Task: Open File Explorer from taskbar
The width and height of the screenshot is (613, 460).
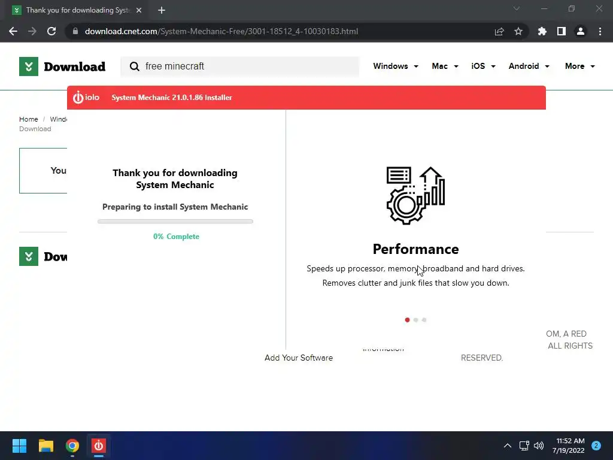Action: [45, 446]
